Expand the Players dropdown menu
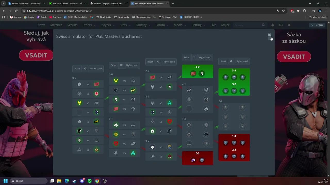Screen dimensions: 330x185 [x=108, y=25]
